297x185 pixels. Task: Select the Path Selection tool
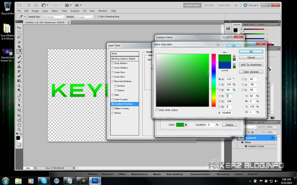pos(19,105)
